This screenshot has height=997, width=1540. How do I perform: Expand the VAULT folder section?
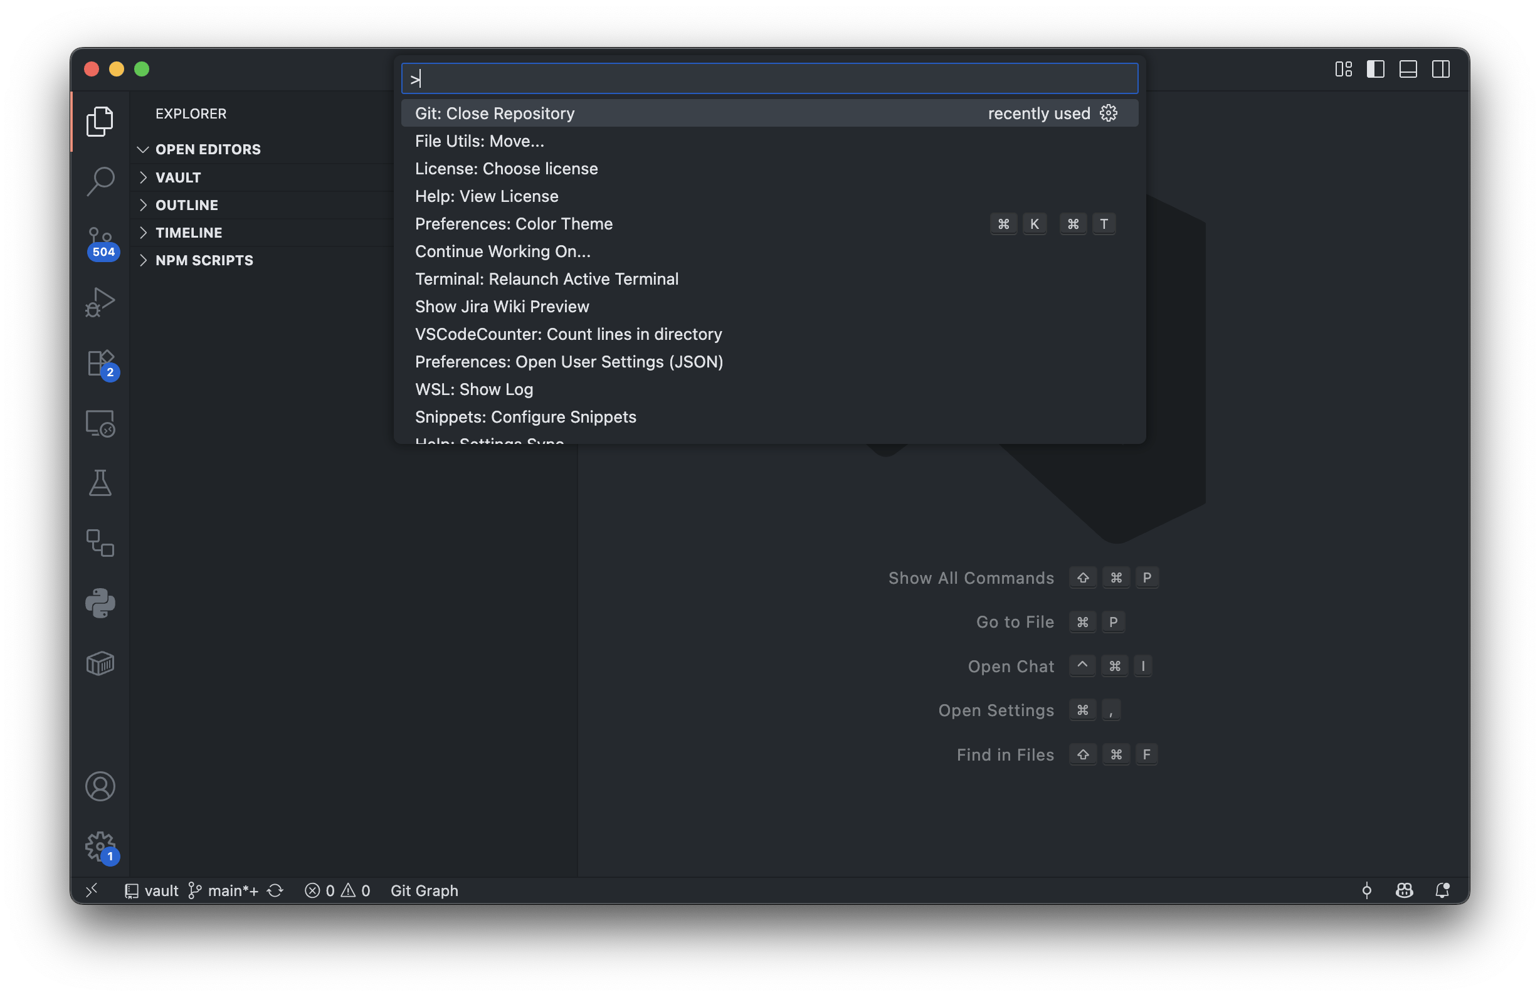click(261, 177)
